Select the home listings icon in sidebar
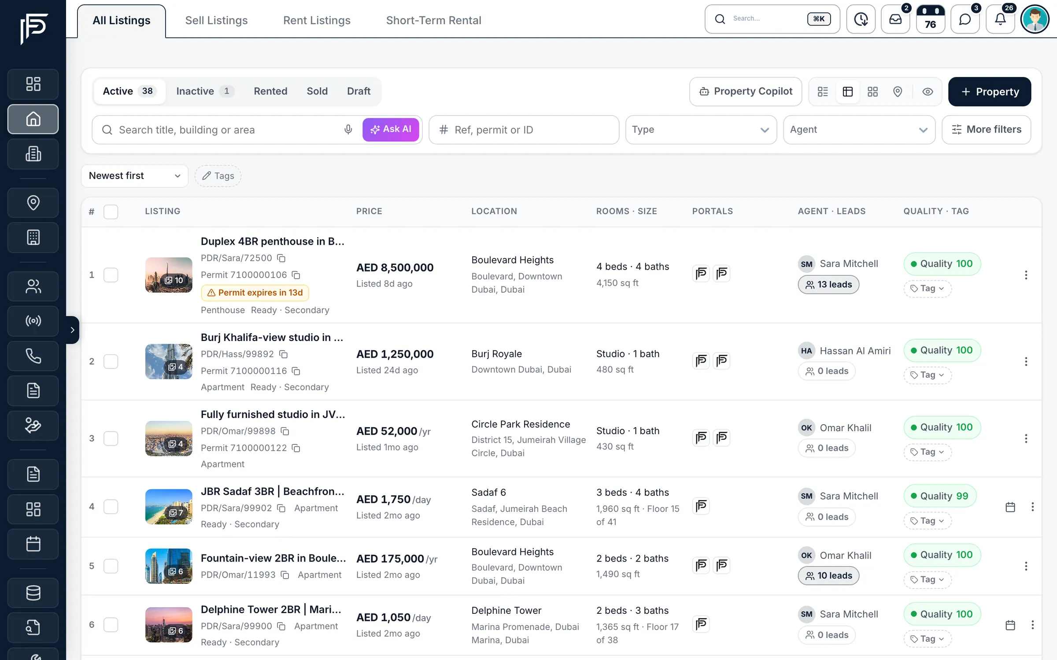 pyautogui.click(x=33, y=119)
